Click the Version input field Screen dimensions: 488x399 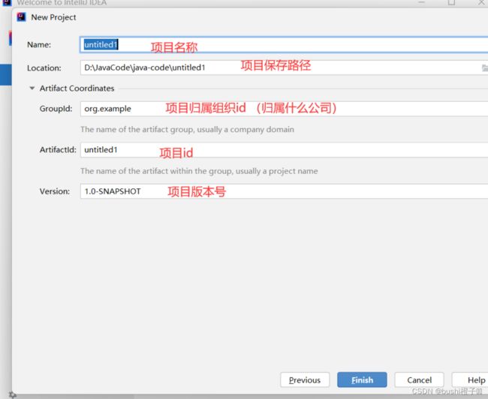point(284,191)
